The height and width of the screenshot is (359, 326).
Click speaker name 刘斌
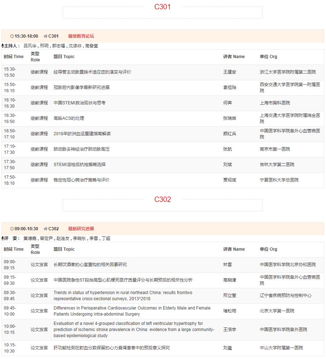[228, 164]
